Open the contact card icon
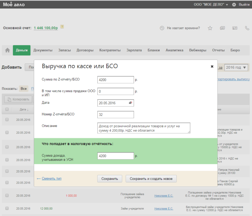This screenshot has width=252, height=216. coord(234,28)
